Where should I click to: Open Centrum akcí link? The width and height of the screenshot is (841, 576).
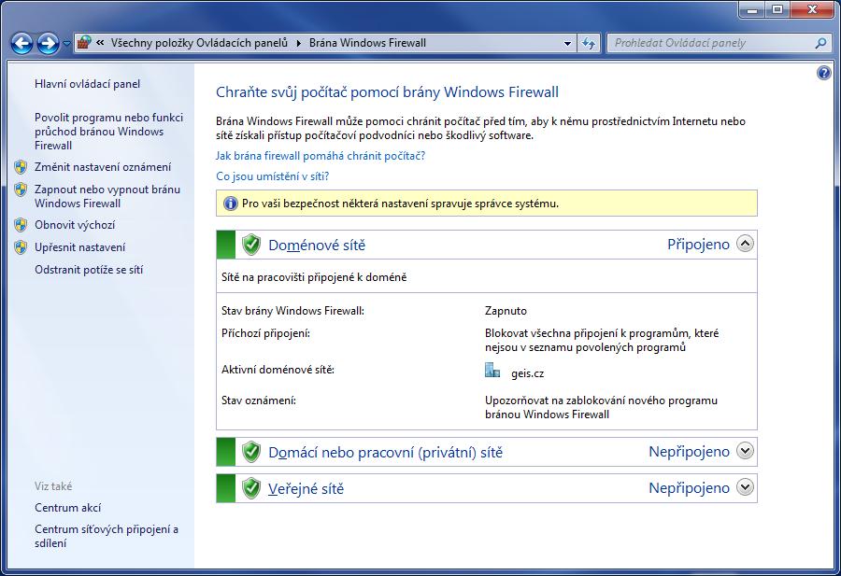pyautogui.click(x=67, y=508)
